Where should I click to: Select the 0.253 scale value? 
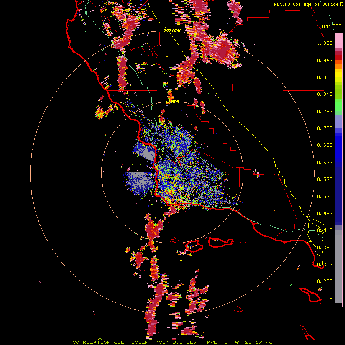pyautogui.click(x=325, y=281)
